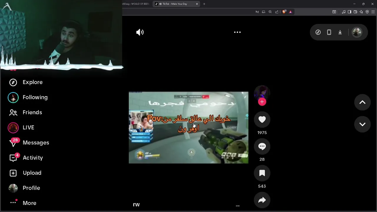Click the download desktop app icon
This screenshot has height=212, width=377.
340,32
